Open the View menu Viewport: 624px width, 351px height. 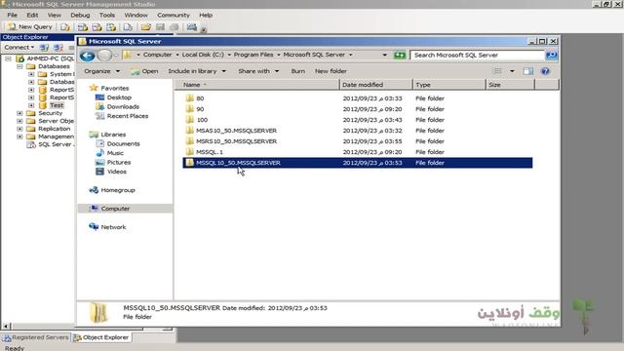pos(55,16)
